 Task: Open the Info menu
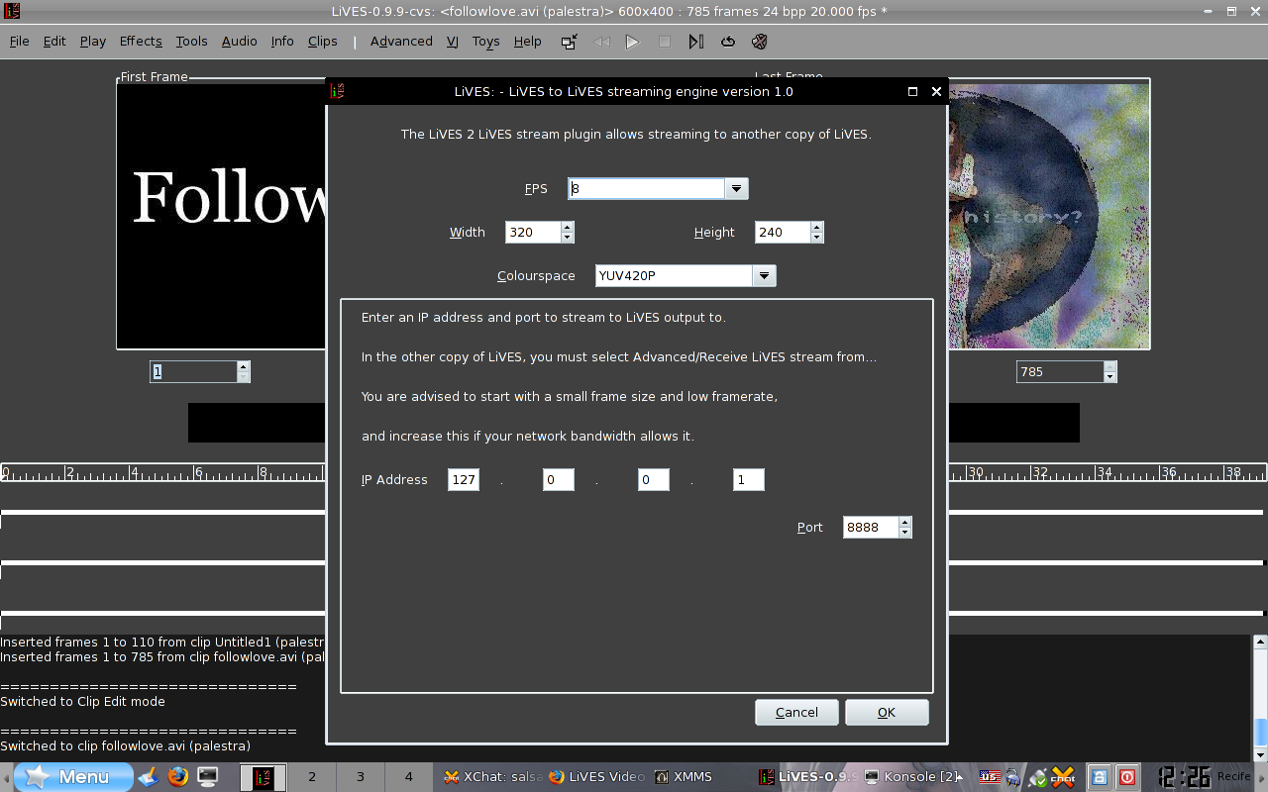(282, 42)
